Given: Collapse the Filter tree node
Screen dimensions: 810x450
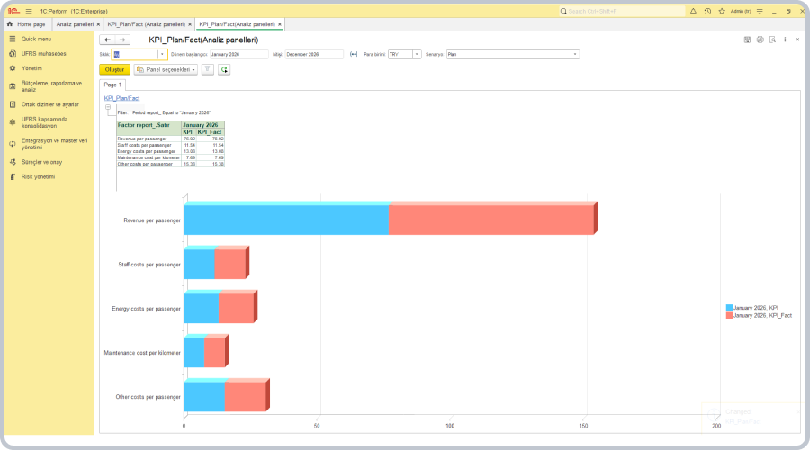Looking at the screenshot, I should 109,108.
